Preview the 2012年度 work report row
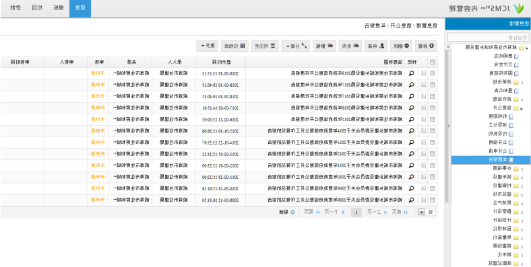Image resolution: width=531 pixels, height=267 pixels. pos(412,154)
